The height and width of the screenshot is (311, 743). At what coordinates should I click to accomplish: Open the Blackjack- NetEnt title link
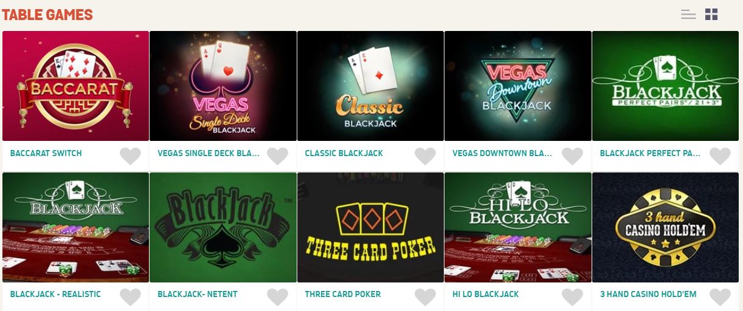click(x=197, y=294)
